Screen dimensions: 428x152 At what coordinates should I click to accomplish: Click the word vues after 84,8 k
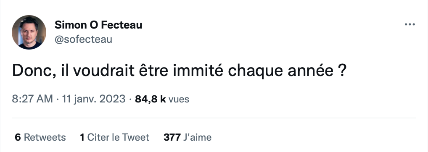point(179,100)
